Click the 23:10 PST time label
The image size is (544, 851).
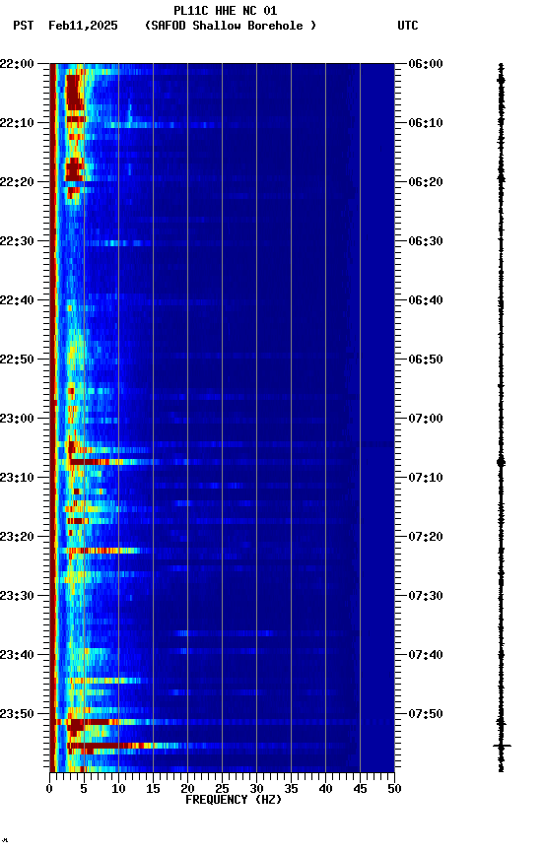pos(17,478)
